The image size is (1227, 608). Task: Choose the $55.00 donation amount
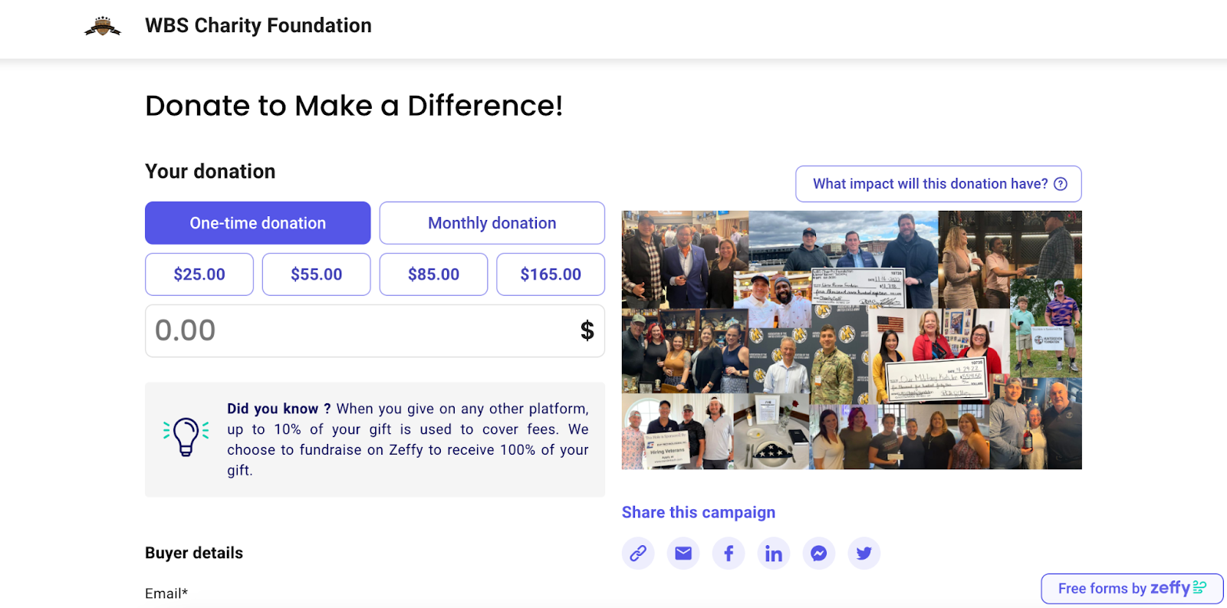(316, 274)
